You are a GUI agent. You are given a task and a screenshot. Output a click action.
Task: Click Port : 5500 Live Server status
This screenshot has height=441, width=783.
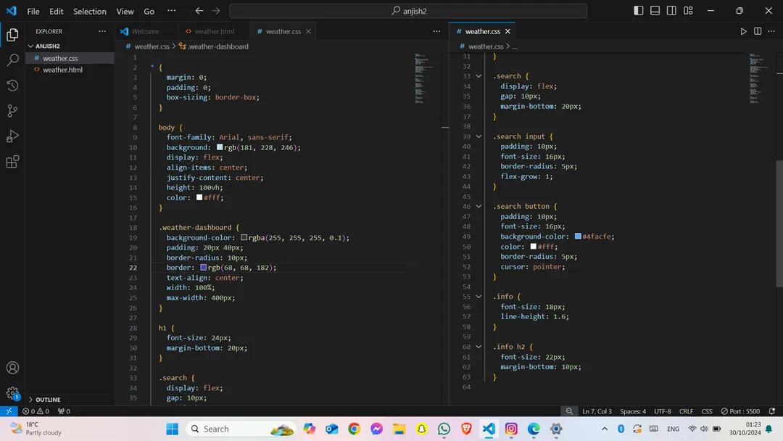[x=740, y=411]
